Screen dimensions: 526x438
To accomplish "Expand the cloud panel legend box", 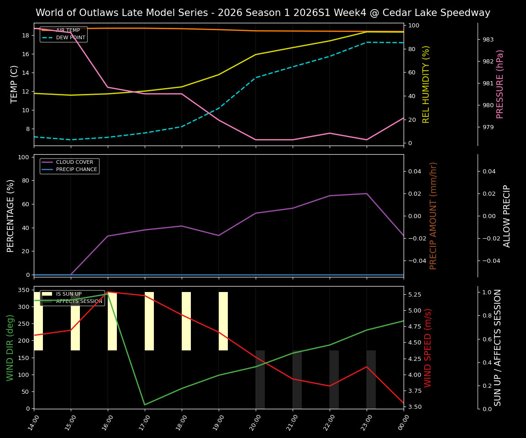I will (69, 165).
